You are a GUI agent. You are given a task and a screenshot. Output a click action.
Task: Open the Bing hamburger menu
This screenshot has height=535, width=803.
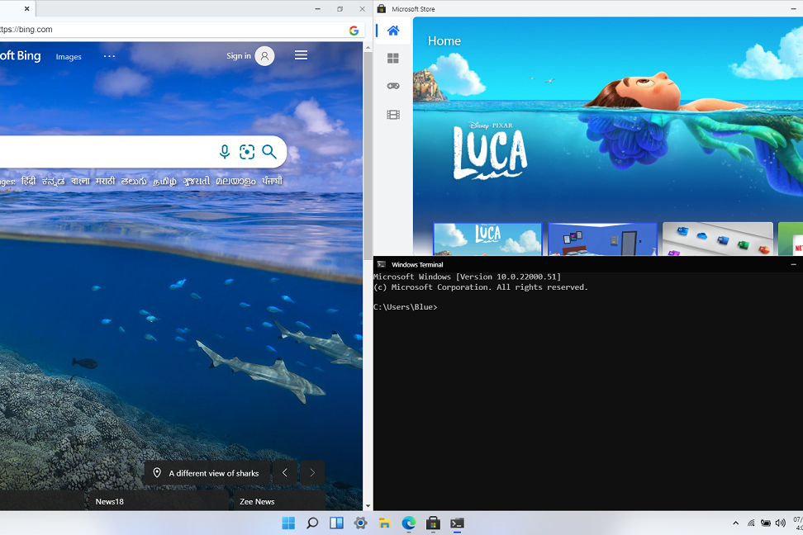[x=301, y=55]
